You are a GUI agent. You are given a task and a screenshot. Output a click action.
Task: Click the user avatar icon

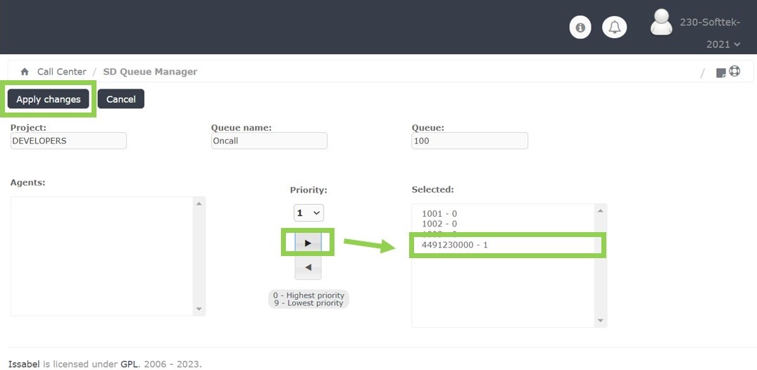[661, 23]
